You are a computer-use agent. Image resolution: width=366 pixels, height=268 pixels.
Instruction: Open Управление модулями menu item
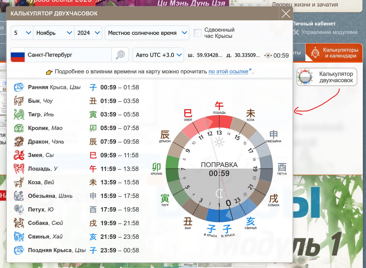click(x=329, y=32)
